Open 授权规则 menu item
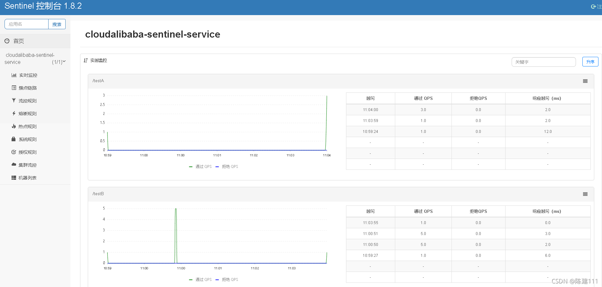602x287 pixels. tap(28, 152)
